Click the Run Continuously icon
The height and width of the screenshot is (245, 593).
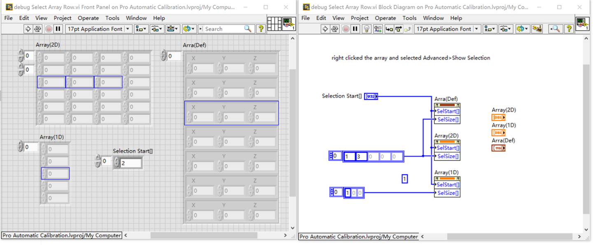click(x=335, y=29)
